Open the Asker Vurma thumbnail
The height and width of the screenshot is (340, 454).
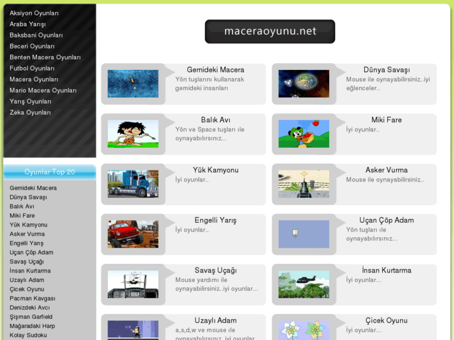303,184
